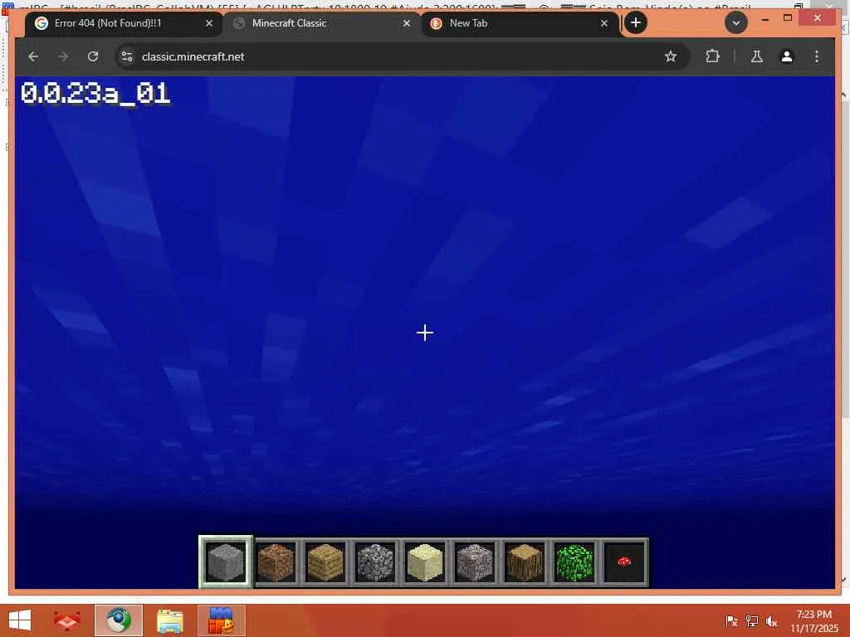
Task: Expand the tab search dropdown
Action: [736, 22]
